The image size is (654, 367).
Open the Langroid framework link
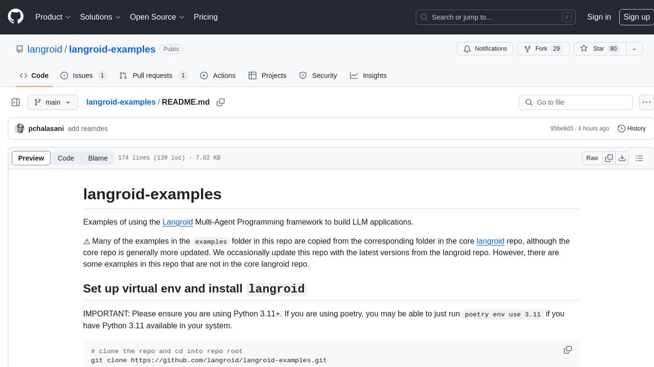(177, 222)
